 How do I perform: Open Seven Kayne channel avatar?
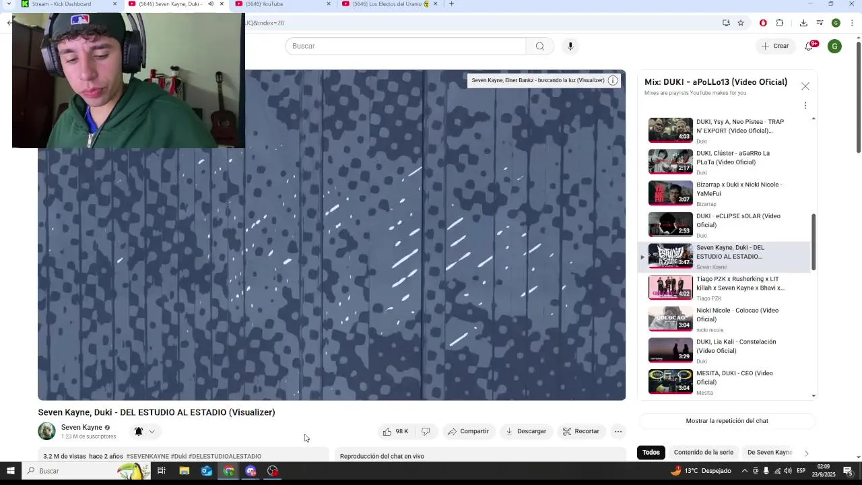coord(46,431)
